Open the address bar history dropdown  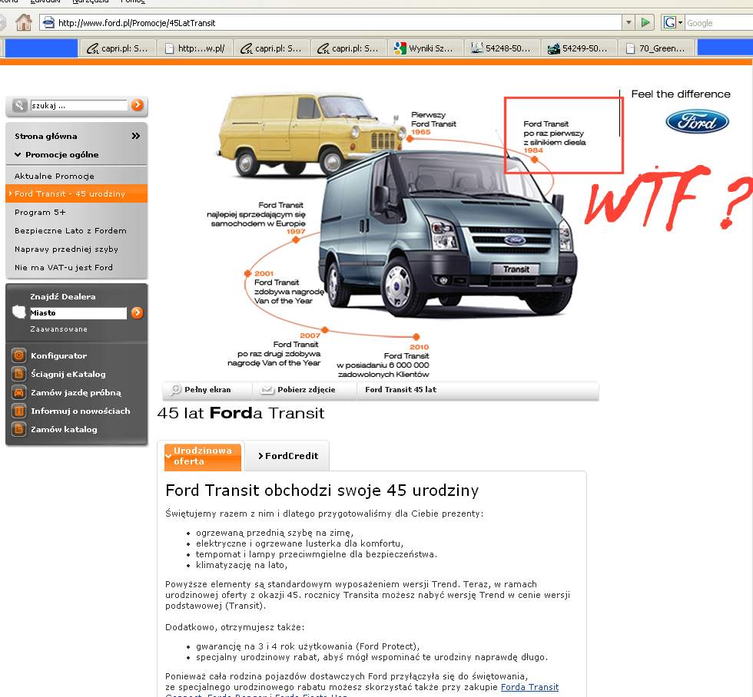click(629, 22)
